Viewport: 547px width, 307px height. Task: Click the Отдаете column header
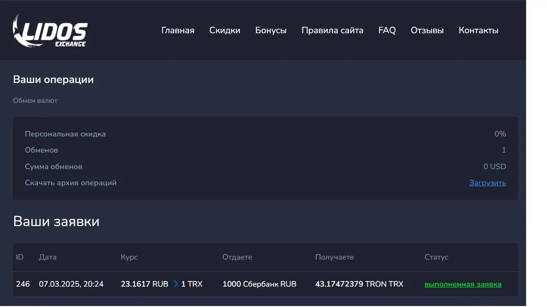[x=237, y=257]
